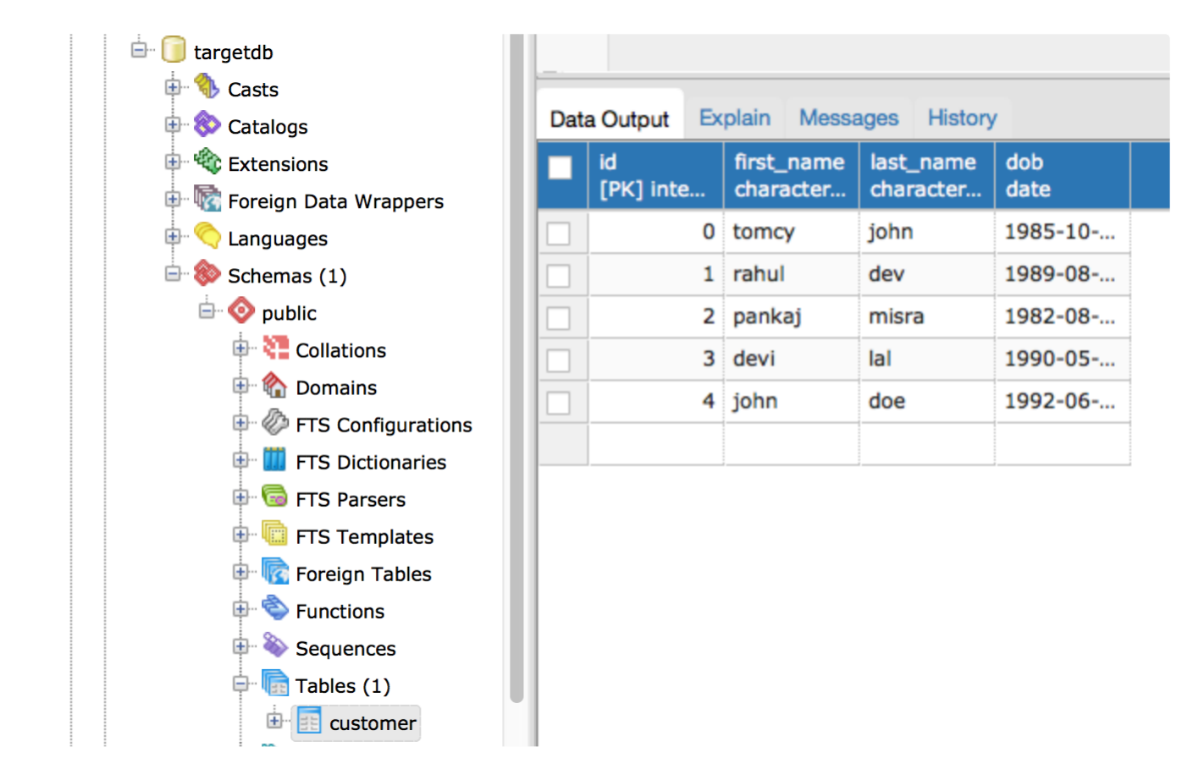Click the public schema icon

241,311
